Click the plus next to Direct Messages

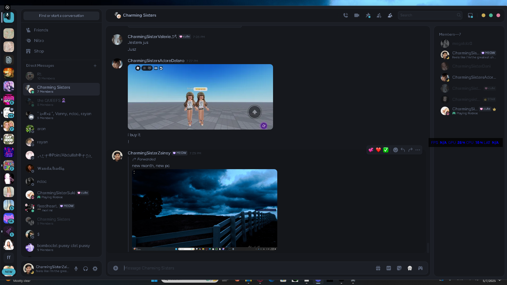pos(95,66)
